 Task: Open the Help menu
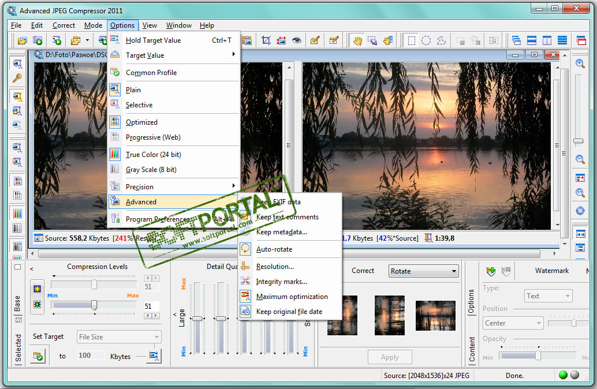coord(207,25)
